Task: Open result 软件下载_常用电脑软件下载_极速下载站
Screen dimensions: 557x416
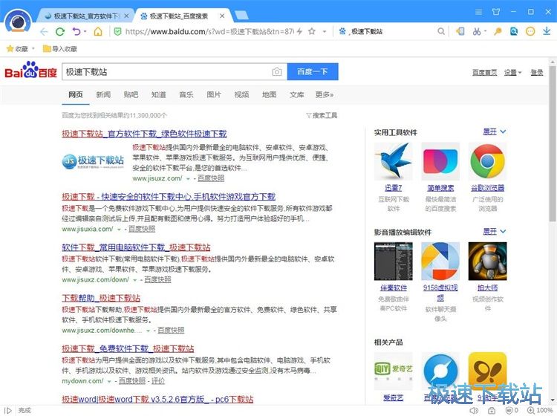Action: (x=136, y=247)
